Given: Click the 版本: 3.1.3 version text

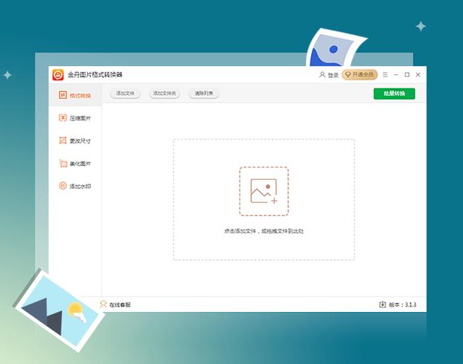Looking at the screenshot, I should (402, 305).
